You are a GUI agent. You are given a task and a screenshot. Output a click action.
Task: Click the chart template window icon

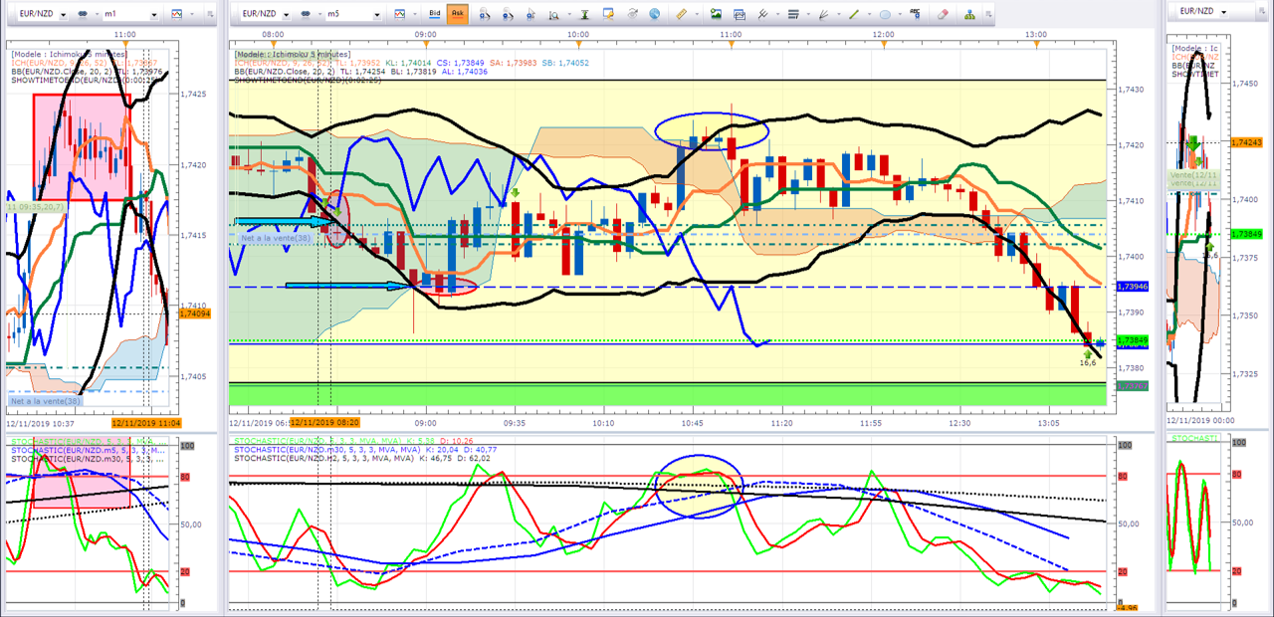point(739,14)
